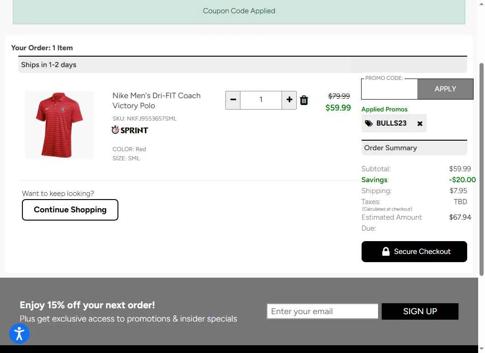485x353 pixels.
Task: Click the promo code input field
Action: pos(389,90)
